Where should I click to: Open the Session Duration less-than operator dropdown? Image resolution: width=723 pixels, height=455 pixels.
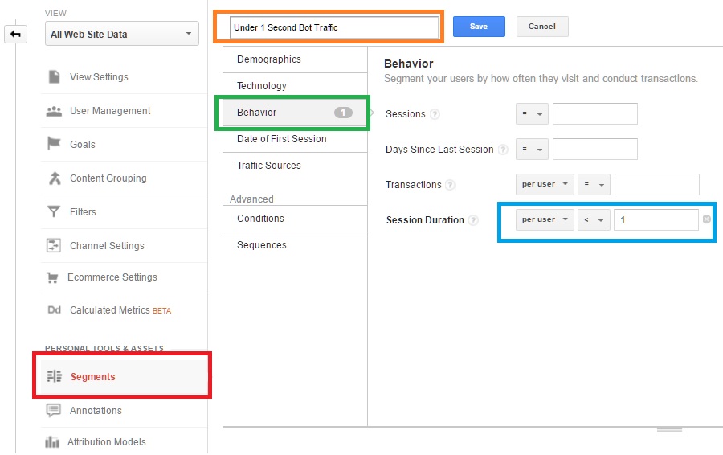(x=594, y=219)
